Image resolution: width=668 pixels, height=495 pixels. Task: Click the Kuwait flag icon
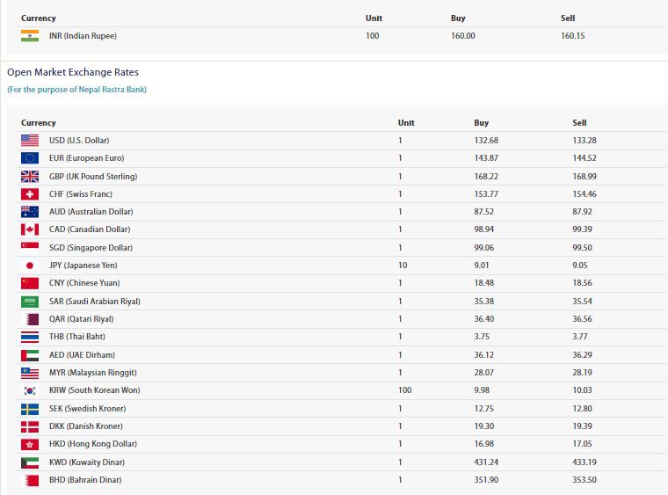pyautogui.click(x=30, y=462)
